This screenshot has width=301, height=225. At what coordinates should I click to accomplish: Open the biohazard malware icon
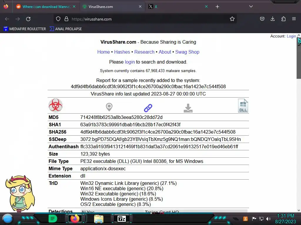coord(56,105)
